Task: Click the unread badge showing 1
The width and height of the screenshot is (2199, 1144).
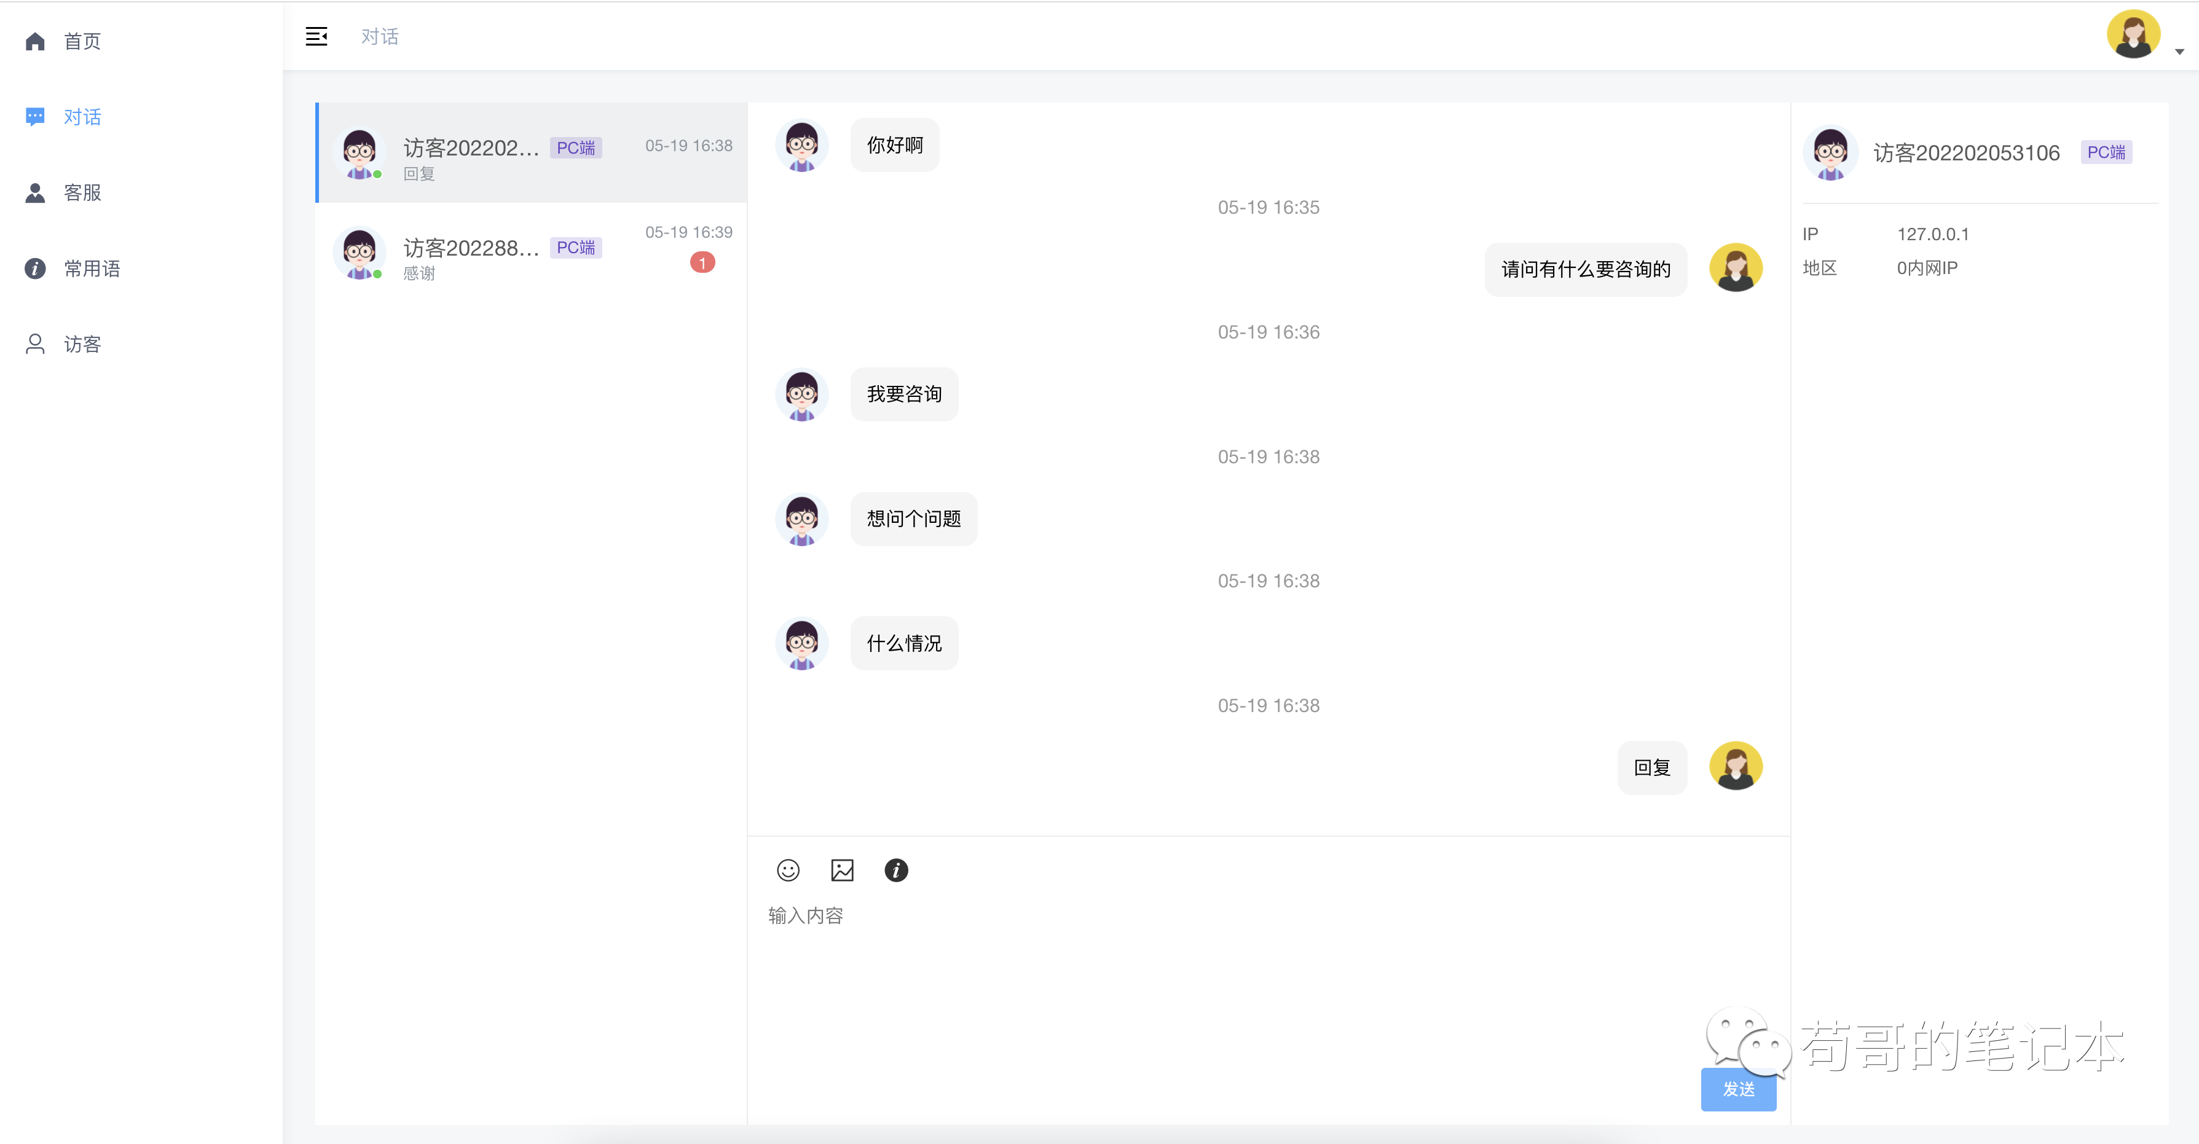Action: 702,263
